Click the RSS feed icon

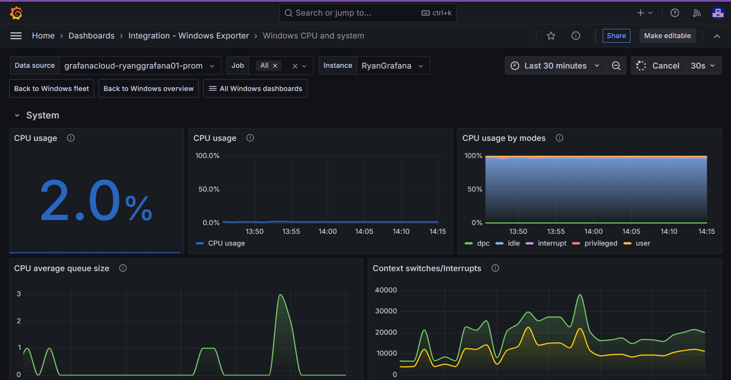696,13
